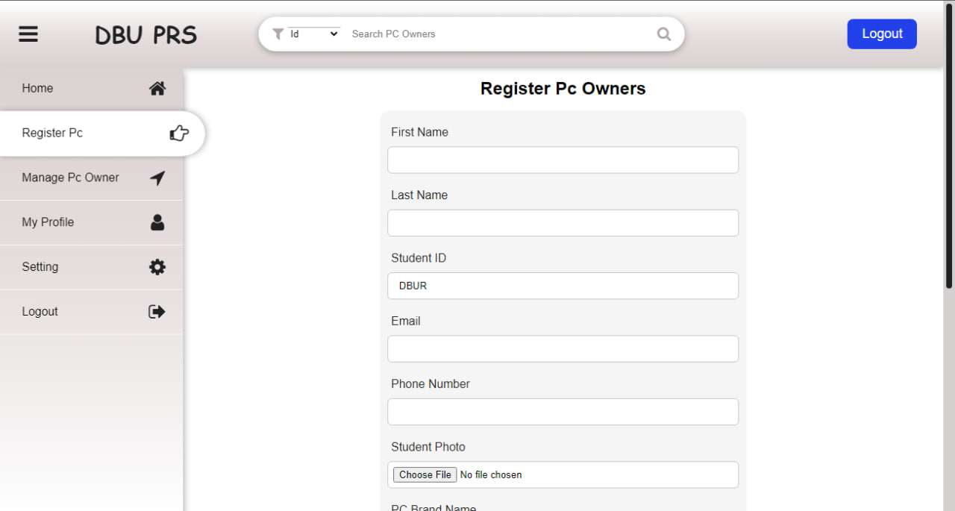Click the logout arrow icon in the sidebar

(157, 311)
